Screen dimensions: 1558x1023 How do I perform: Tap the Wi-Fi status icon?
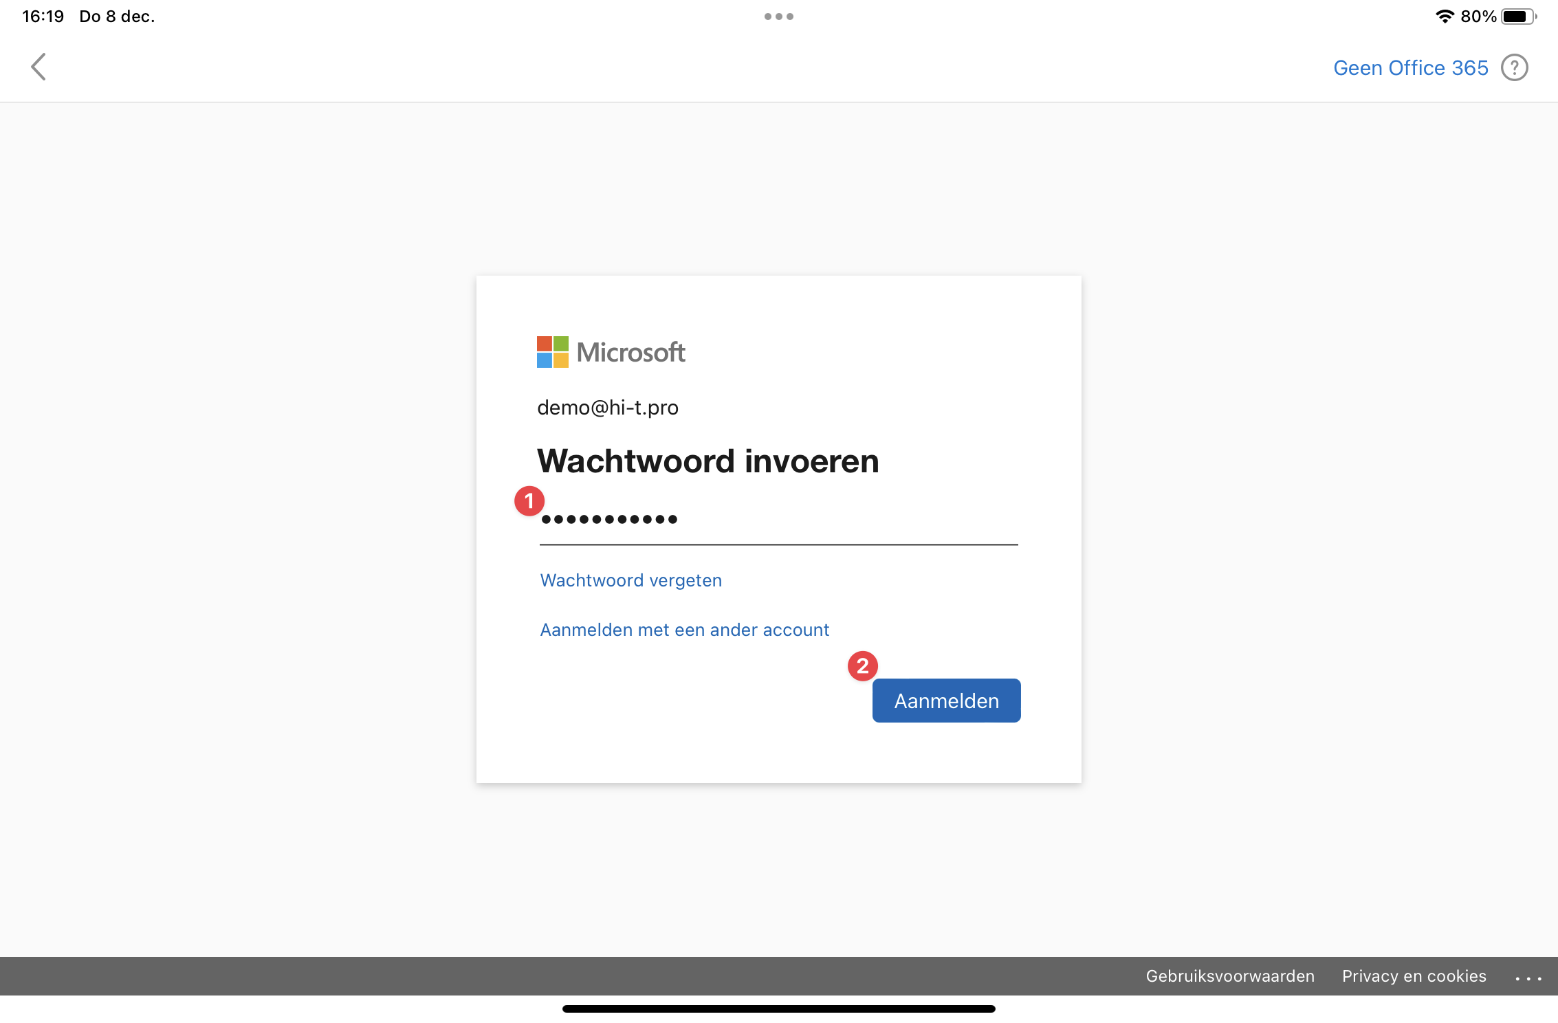tap(1445, 16)
